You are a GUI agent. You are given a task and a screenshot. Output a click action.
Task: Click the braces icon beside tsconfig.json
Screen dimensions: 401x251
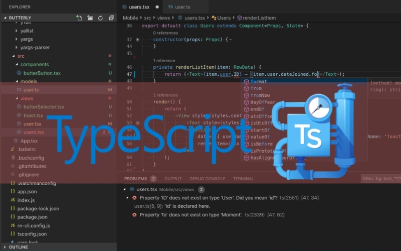click(13, 234)
